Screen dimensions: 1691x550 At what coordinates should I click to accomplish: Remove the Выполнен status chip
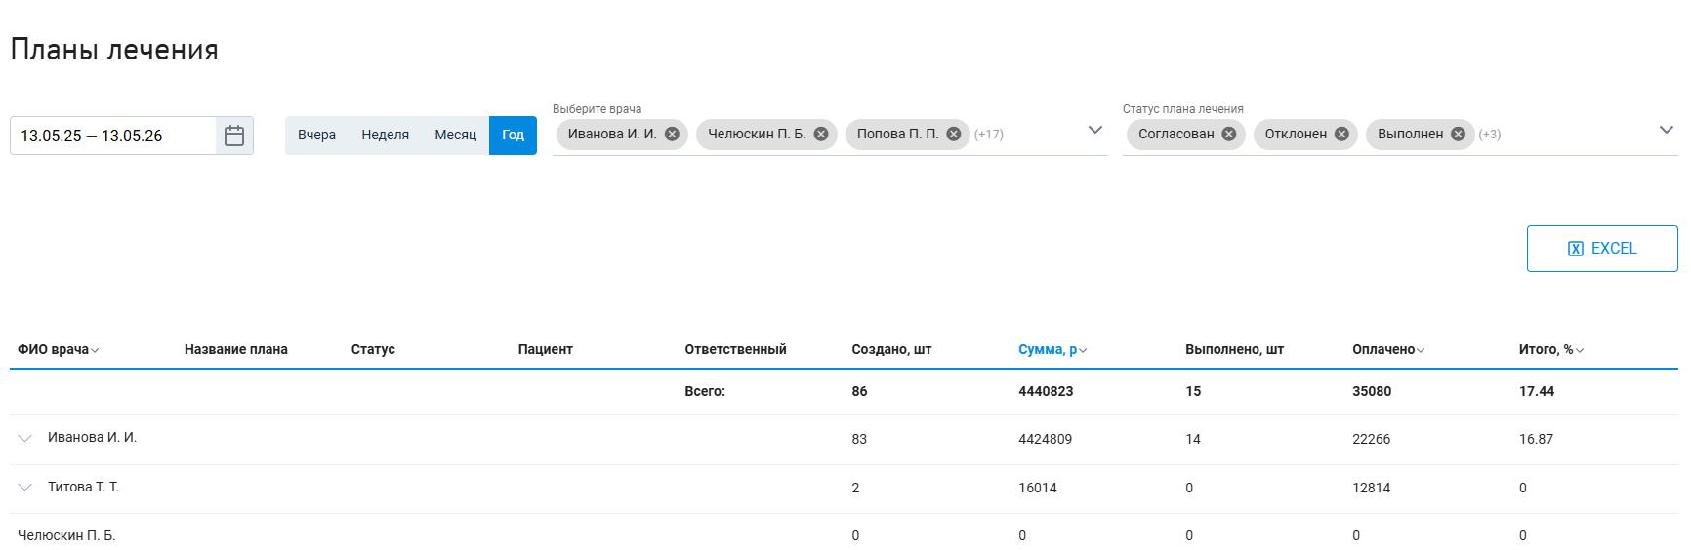(x=1458, y=135)
